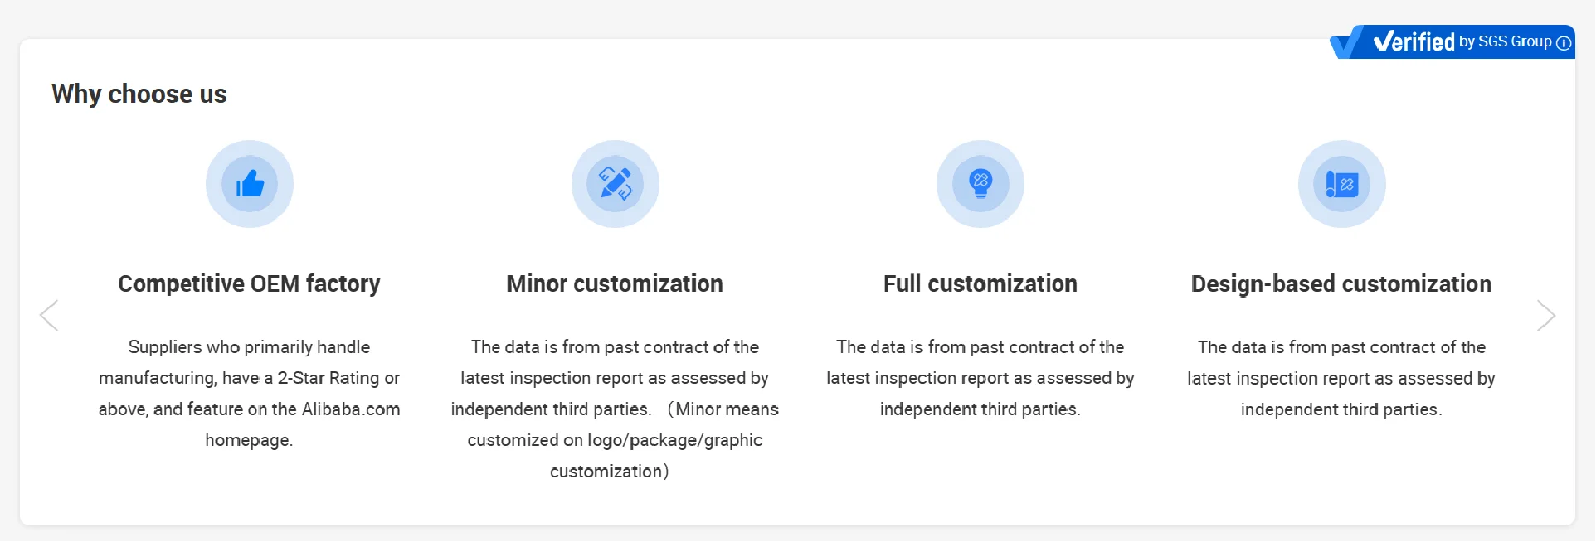This screenshot has height=542, width=1596.
Task: Click the thumbs-up icon above Competitive OEM factory
Action: [x=250, y=184]
